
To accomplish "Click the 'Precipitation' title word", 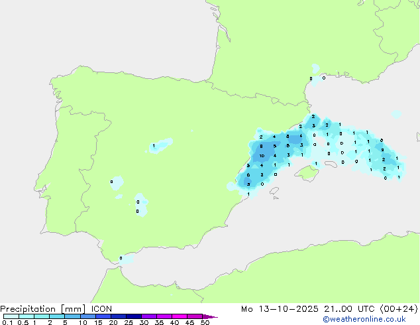I will 28,309.
